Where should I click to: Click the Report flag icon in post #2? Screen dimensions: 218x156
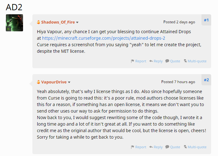[x=133, y=147]
